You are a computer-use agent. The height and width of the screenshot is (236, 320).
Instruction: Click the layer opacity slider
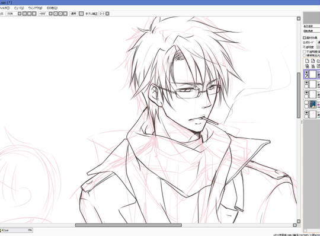318,47
